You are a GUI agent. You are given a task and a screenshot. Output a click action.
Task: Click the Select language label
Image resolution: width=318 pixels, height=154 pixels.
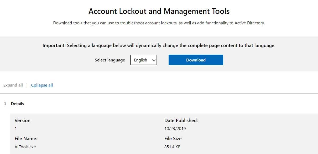coord(110,60)
